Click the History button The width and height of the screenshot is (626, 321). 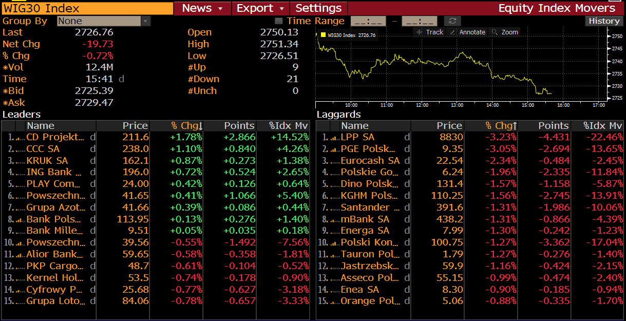pyautogui.click(x=604, y=21)
